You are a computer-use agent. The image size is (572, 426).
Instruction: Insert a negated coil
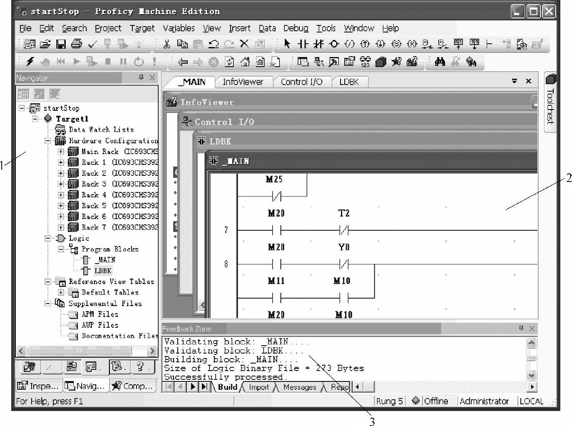tap(350, 44)
